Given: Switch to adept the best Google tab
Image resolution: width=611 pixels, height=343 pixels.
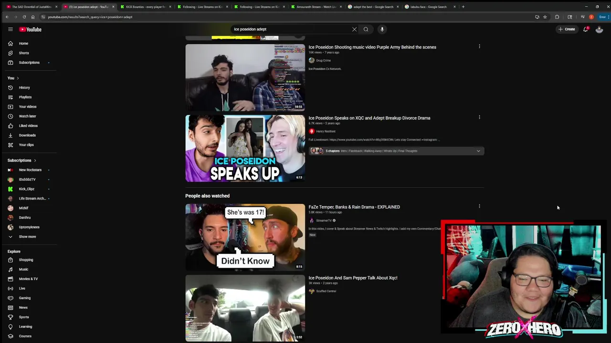Looking at the screenshot, I should 372,7.
